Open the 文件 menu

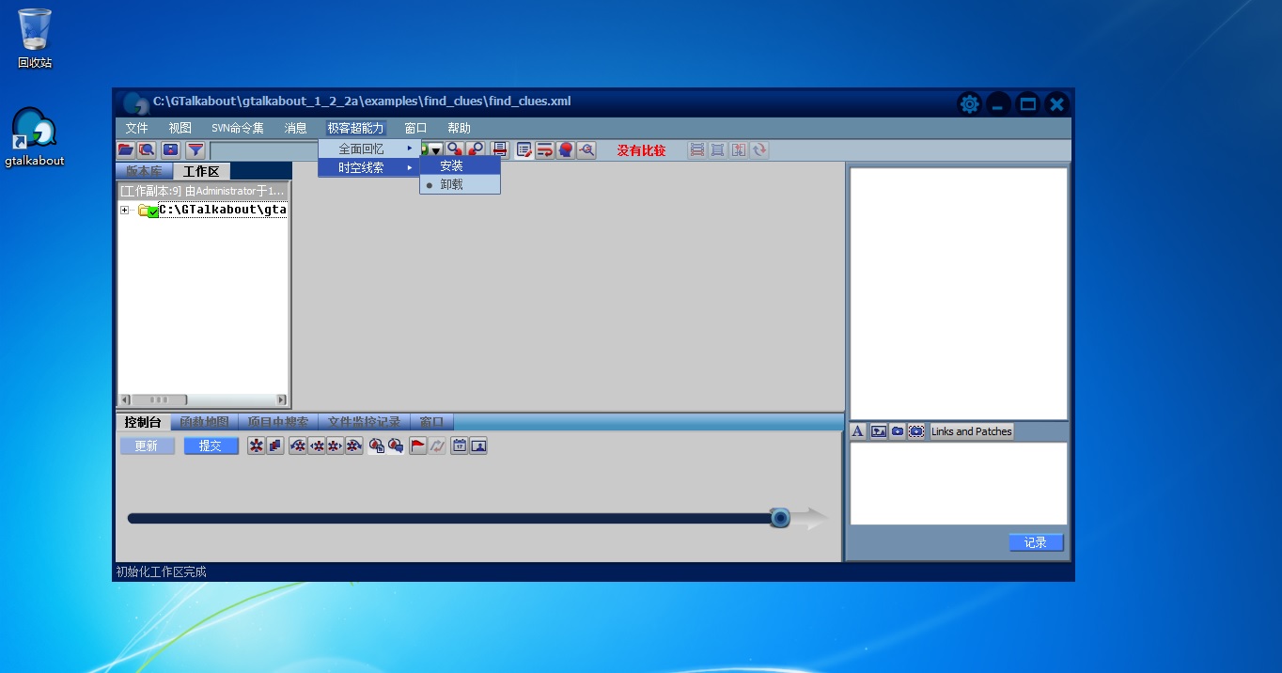[x=137, y=128]
